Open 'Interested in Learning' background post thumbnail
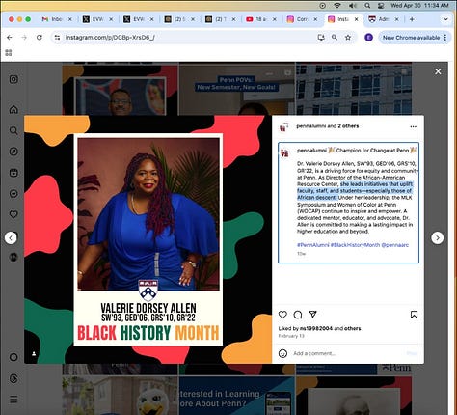 237,396
